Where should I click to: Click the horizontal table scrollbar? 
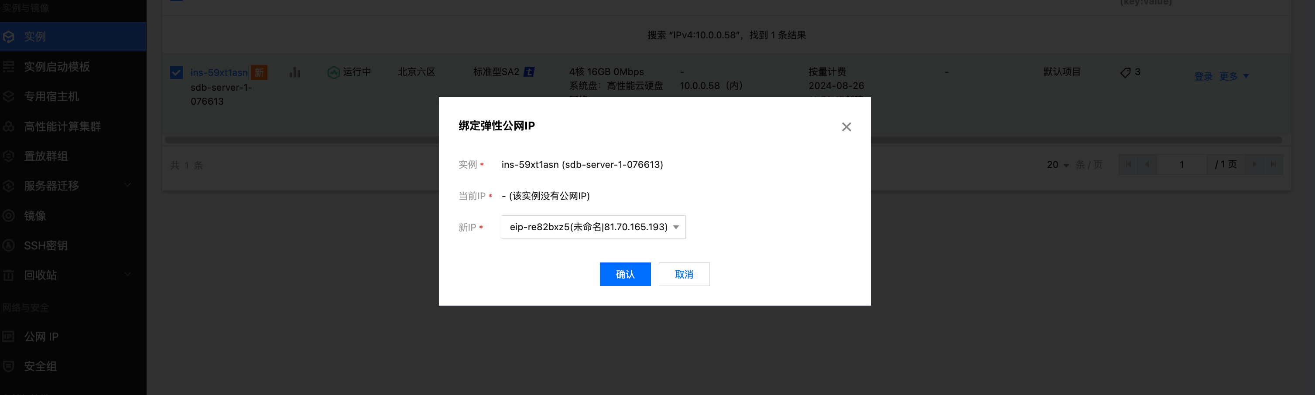(723, 140)
